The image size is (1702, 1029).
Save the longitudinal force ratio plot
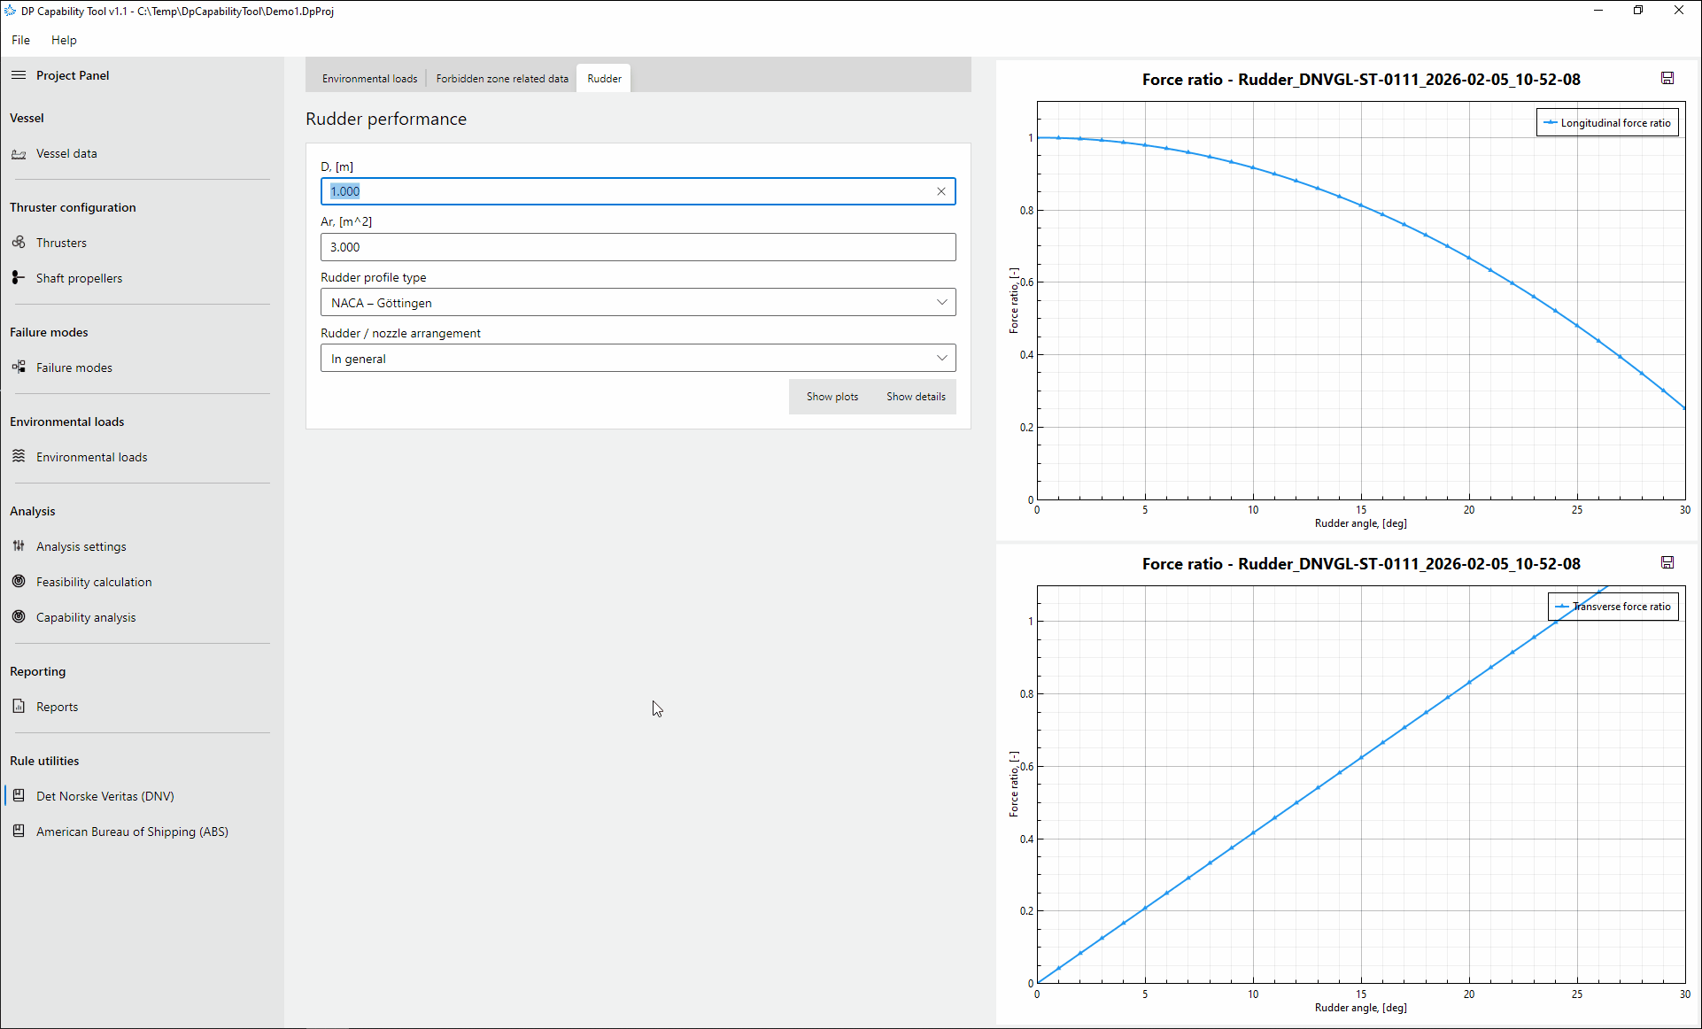point(1667,79)
